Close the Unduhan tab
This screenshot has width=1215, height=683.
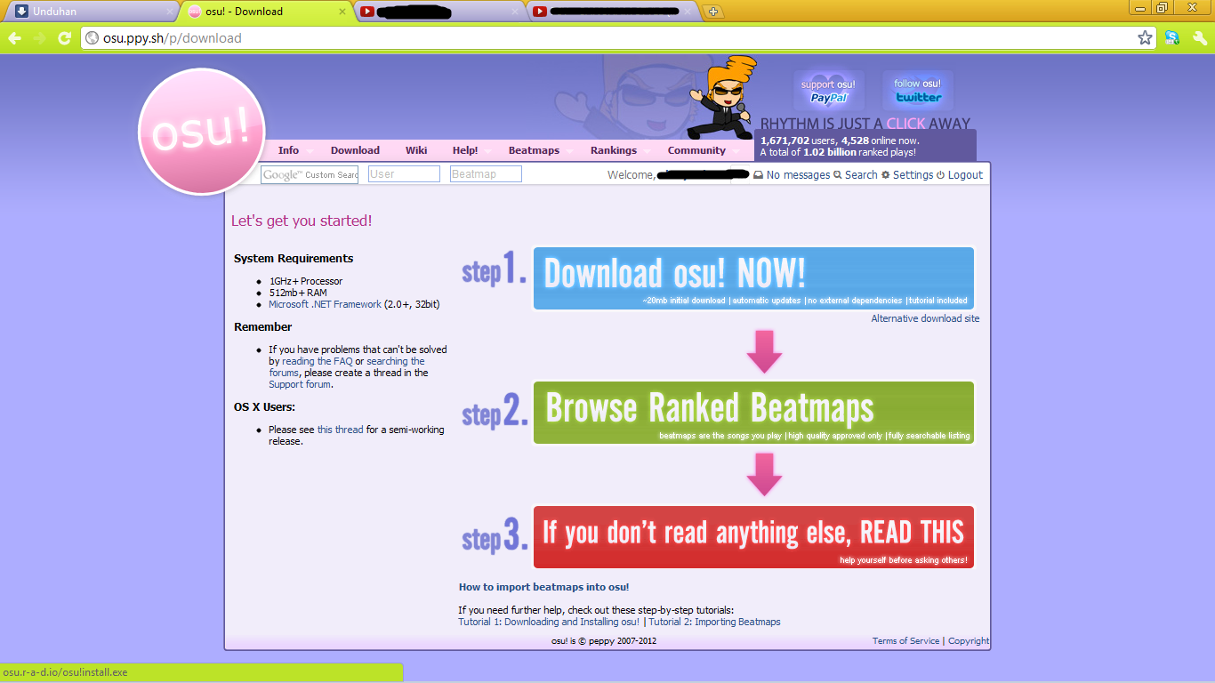pyautogui.click(x=170, y=12)
